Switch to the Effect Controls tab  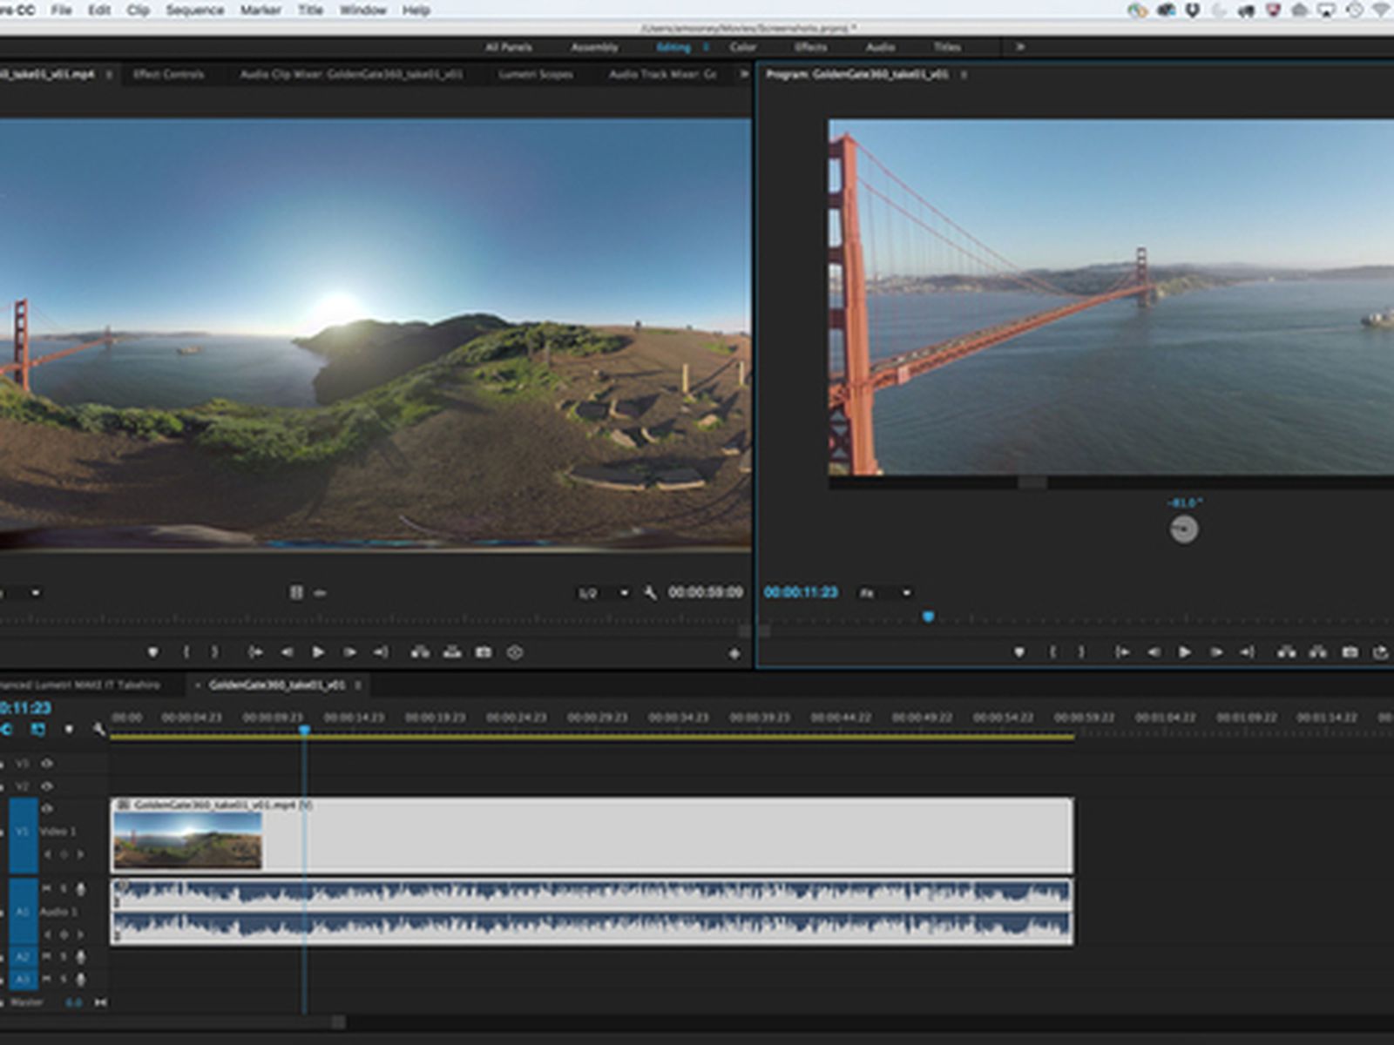(x=169, y=75)
